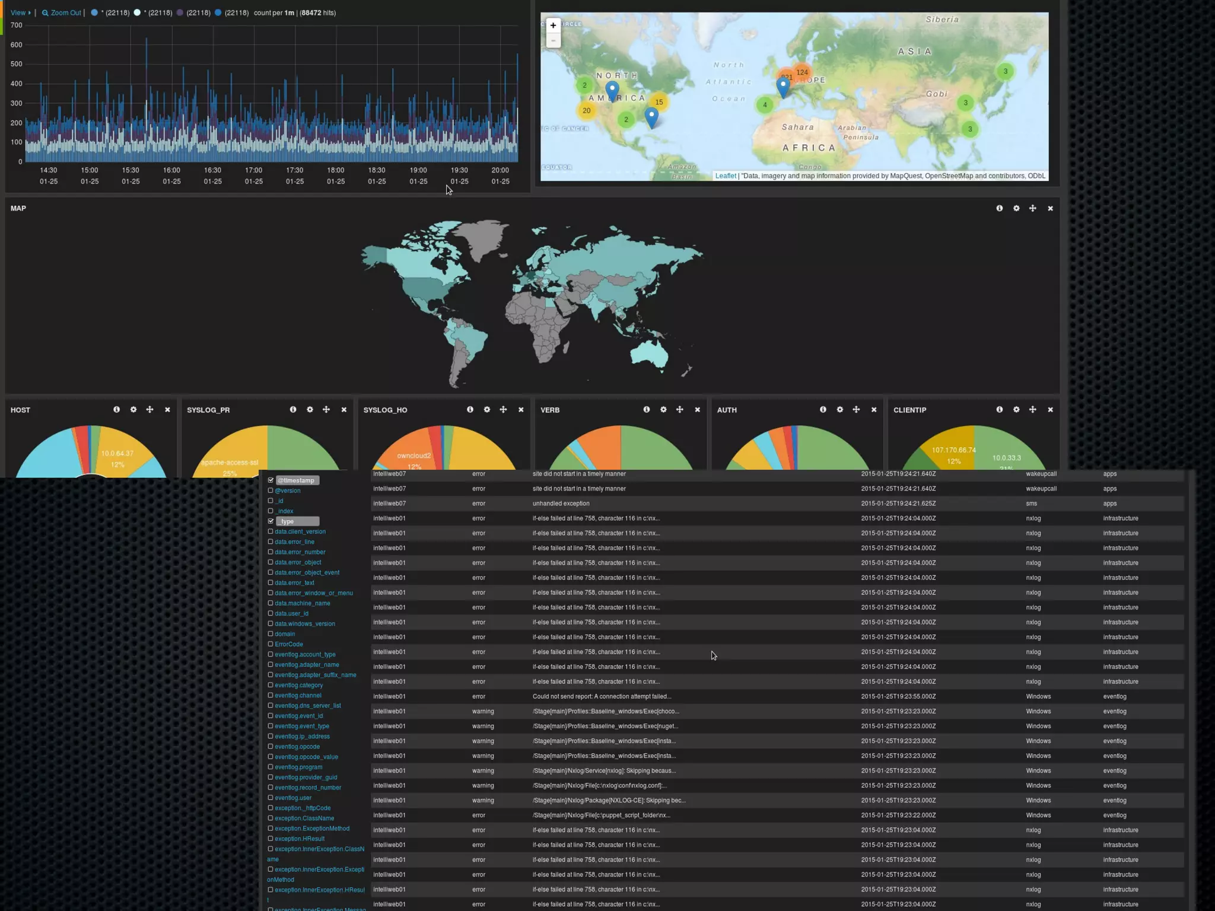Open HOST panel configuration gear

pyautogui.click(x=133, y=410)
